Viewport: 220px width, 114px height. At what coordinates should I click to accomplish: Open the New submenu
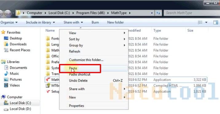coord(94,97)
